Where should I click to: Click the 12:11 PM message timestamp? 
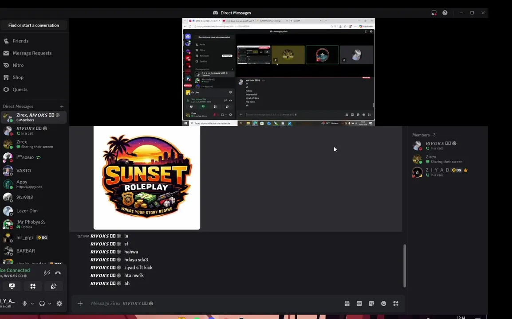coord(83,236)
